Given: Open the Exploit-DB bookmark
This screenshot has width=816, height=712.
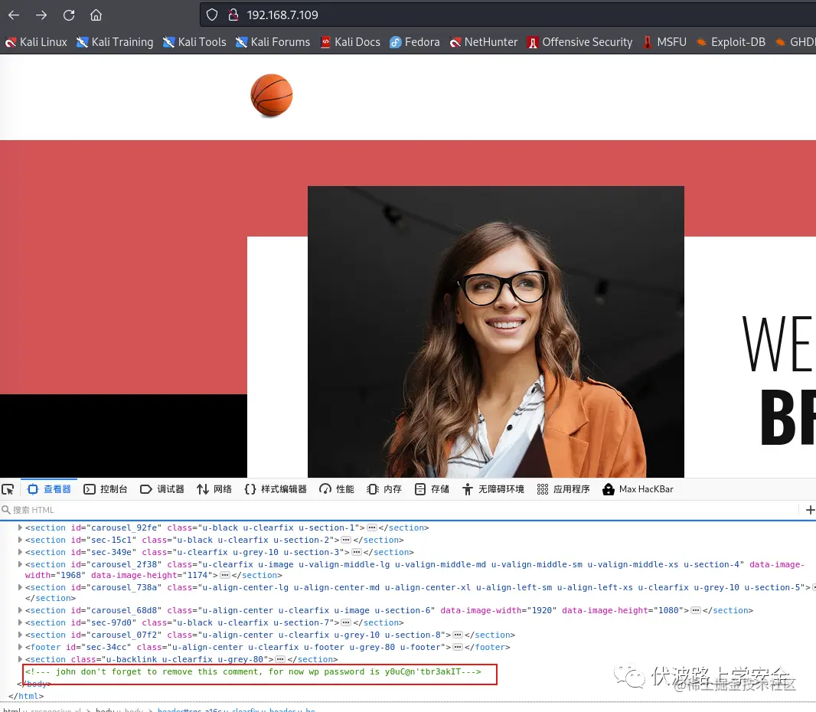Looking at the screenshot, I should tap(731, 42).
